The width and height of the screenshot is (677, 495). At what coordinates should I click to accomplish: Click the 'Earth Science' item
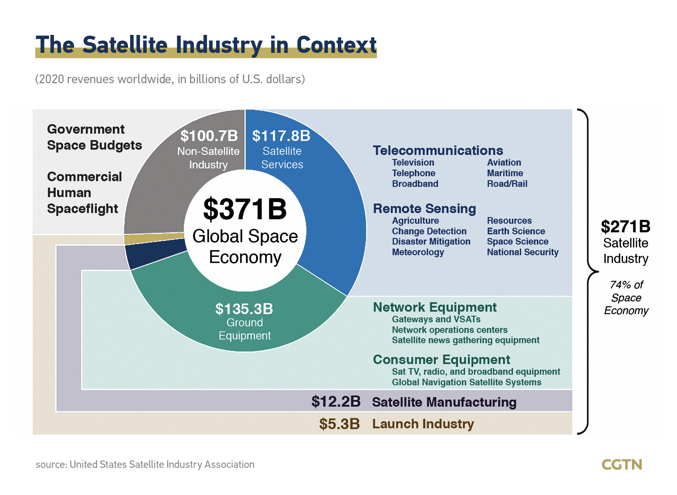point(516,231)
